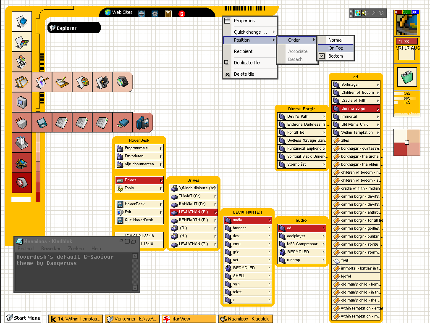
Task: Expand the Position submenu
Action: 250,40
